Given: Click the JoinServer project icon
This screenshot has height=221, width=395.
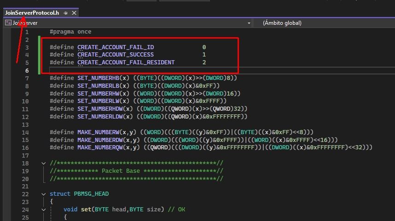Looking at the screenshot, I should tap(8, 23).
